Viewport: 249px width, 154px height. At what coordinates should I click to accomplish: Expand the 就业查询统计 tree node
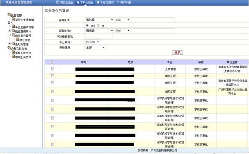(x=9, y=31)
